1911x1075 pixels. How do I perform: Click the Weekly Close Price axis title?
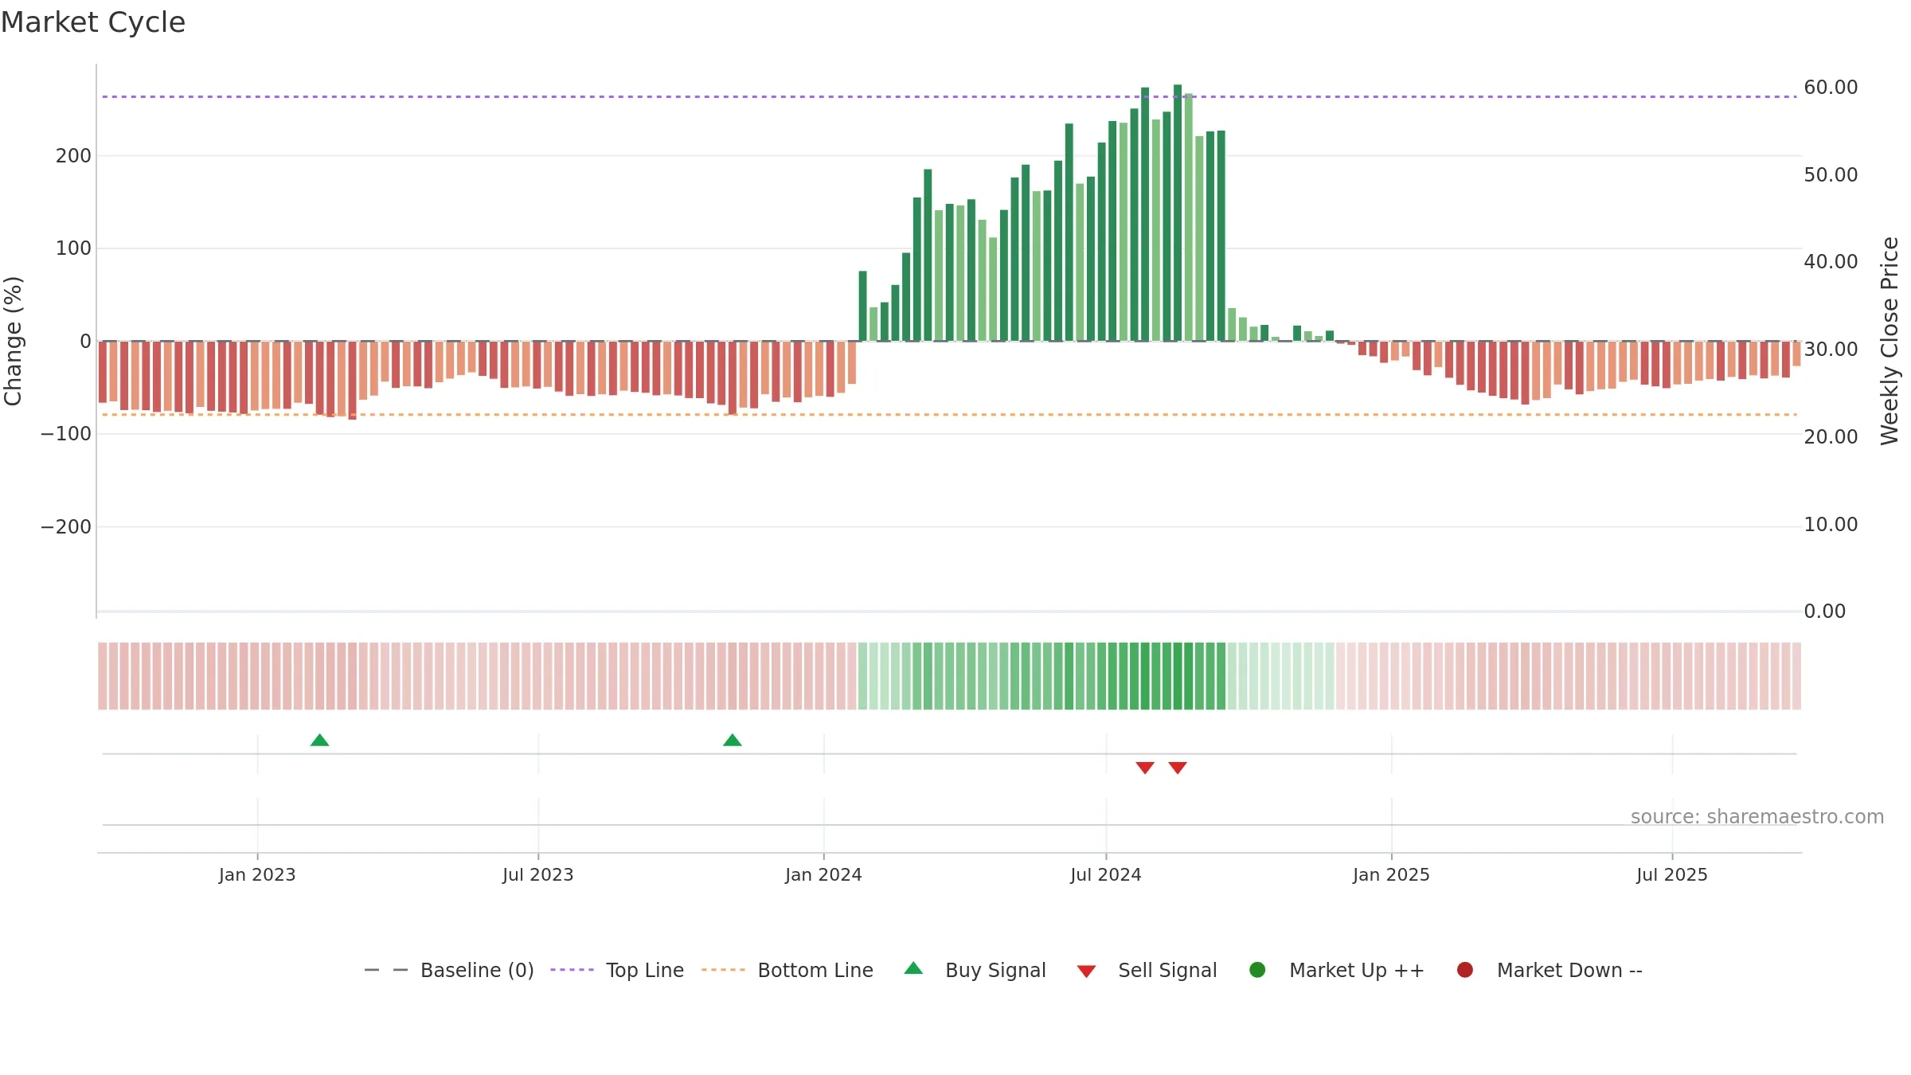click(1890, 341)
